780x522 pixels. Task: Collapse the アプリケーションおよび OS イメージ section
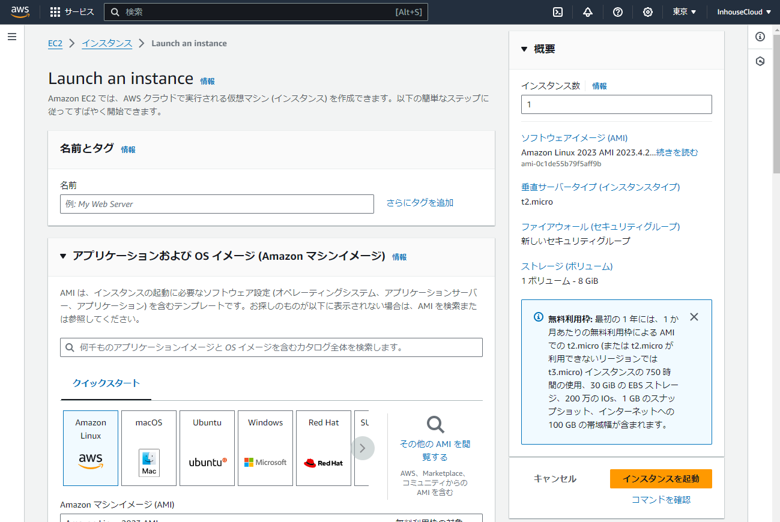click(64, 256)
